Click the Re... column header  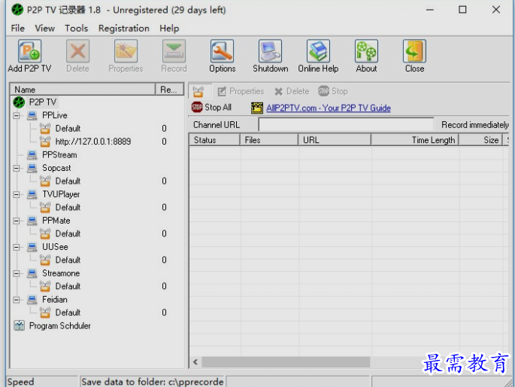click(x=169, y=90)
